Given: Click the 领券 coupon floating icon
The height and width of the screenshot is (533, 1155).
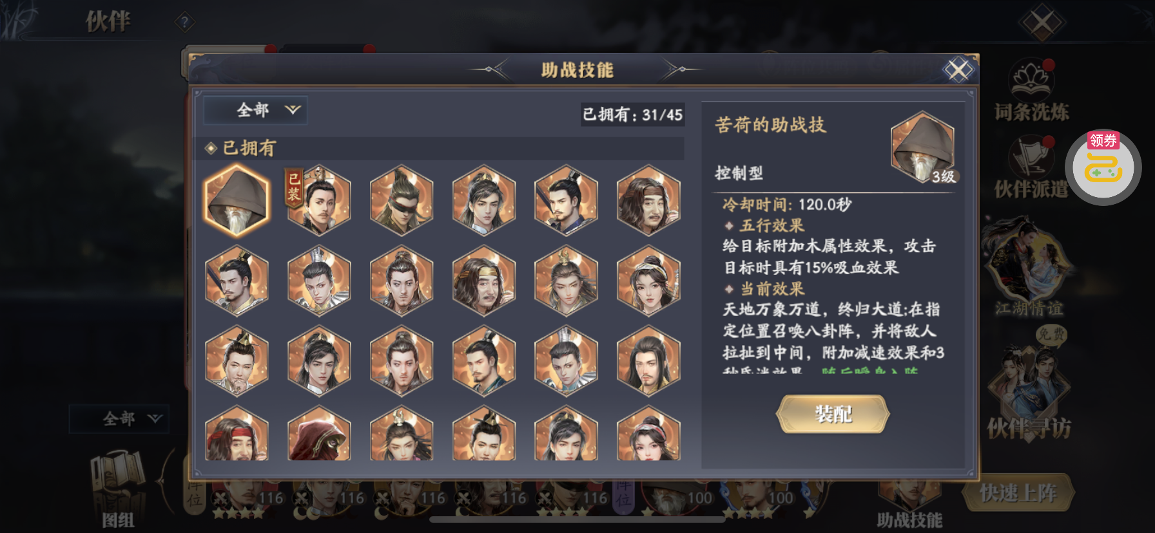Looking at the screenshot, I should 1103,167.
